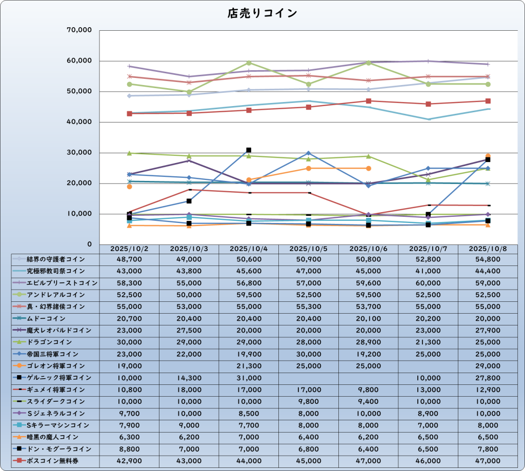Click the 魔犬レオパルドコイン legend marker

coord(19,330)
